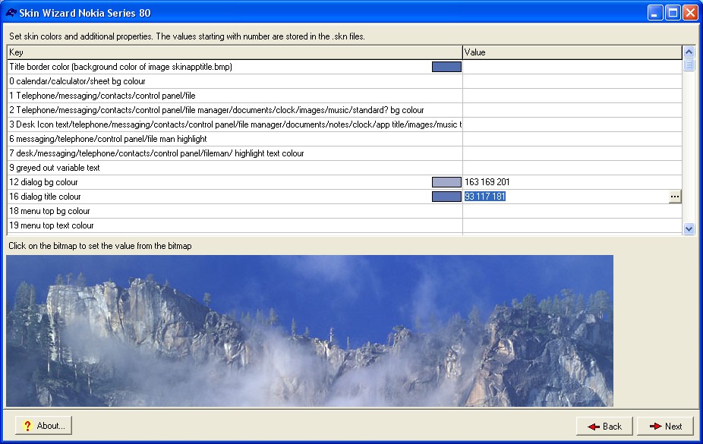Select row '7 desk/messaging... highlight text colour'
The image size is (703, 444).
click(235, 153)
